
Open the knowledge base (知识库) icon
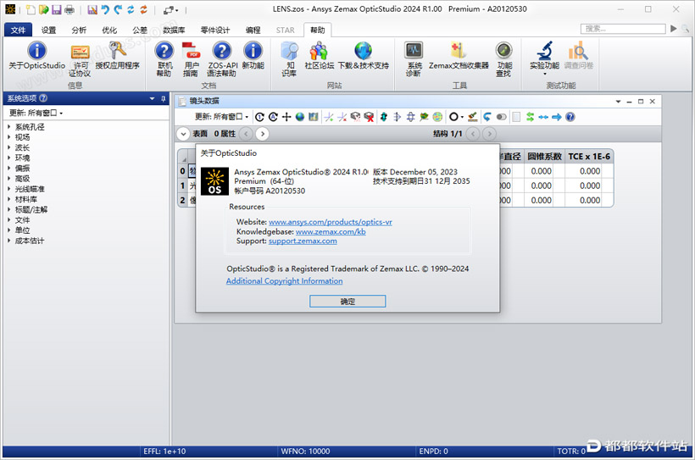(x=289, y=51)
